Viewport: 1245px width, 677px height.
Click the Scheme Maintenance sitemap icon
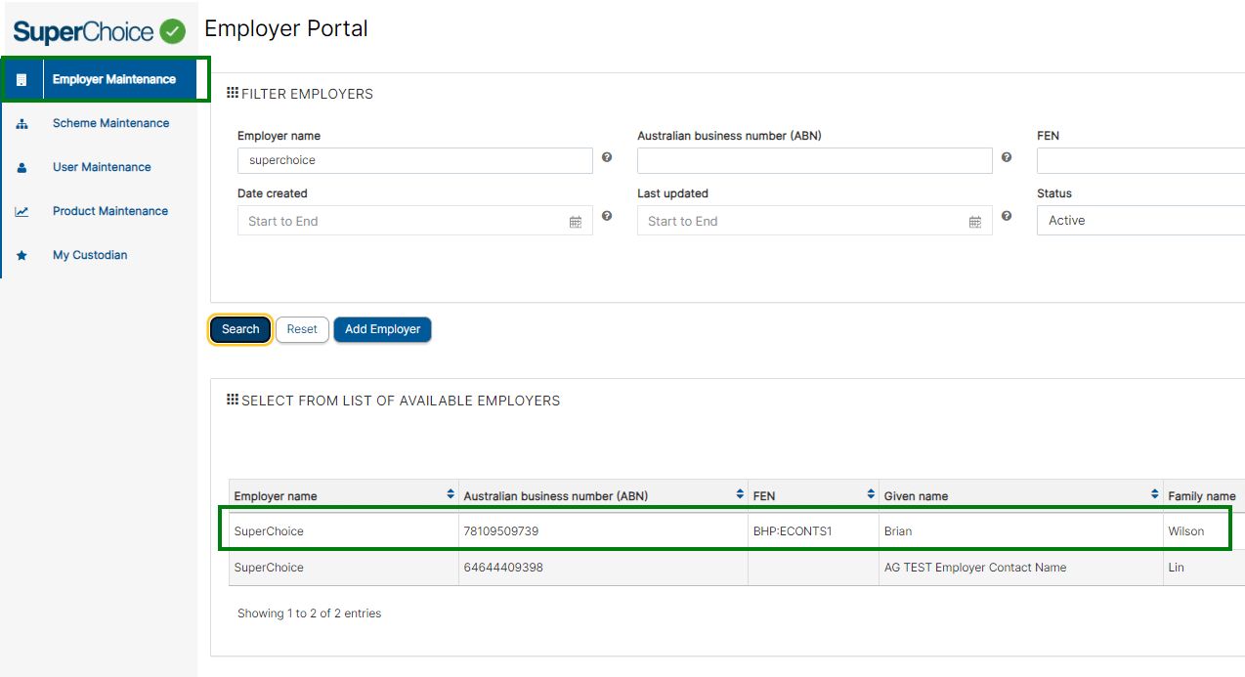tap(21, 124)
